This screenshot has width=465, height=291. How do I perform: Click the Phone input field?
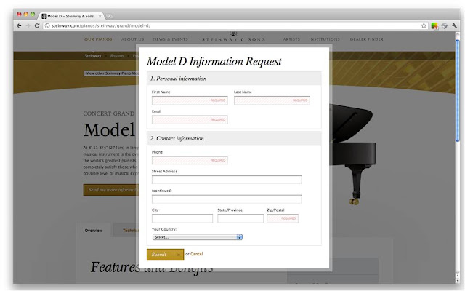190,160
